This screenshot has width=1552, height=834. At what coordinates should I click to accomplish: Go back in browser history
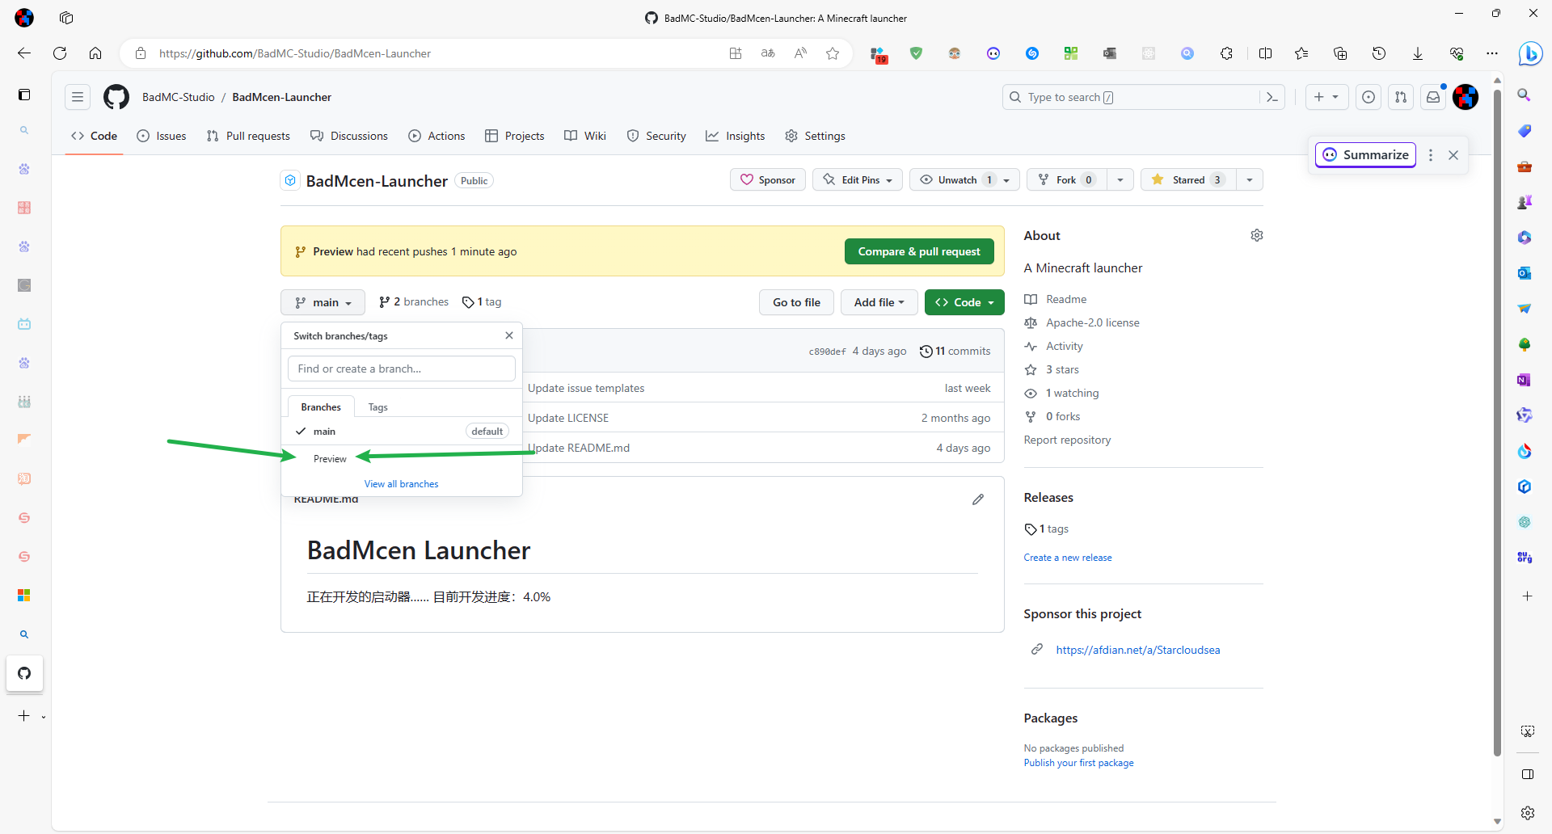(24, 53)
